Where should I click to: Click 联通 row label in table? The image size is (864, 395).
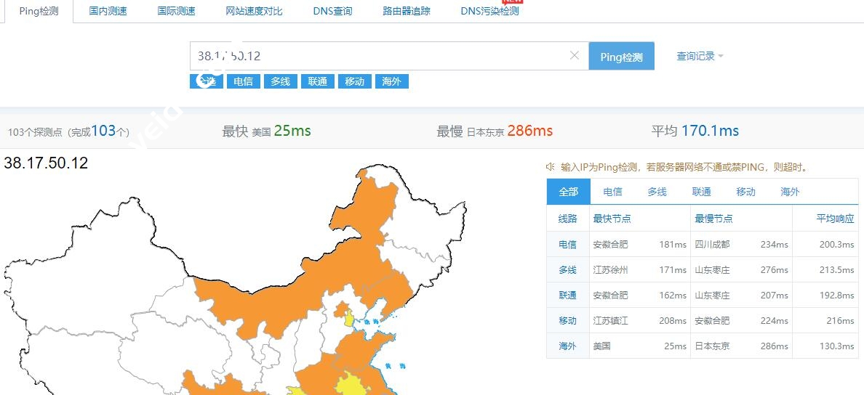tap(567, 296)
